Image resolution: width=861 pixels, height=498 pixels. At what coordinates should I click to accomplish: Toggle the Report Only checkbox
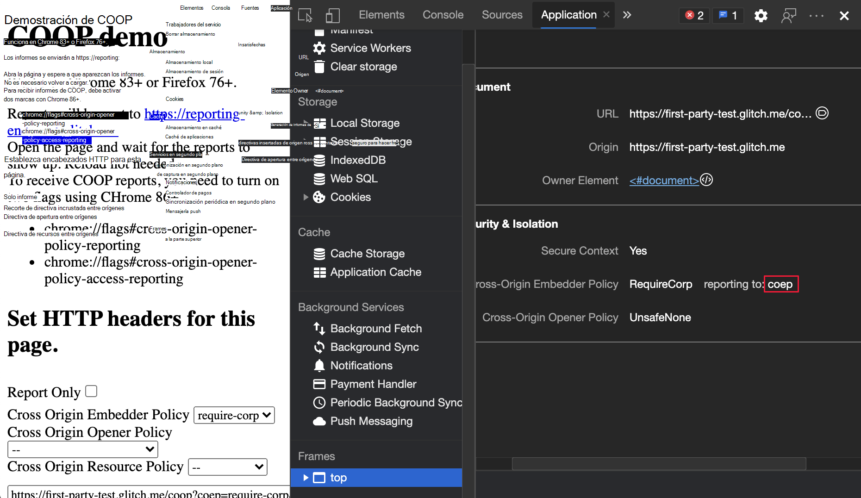click(91, 391)
